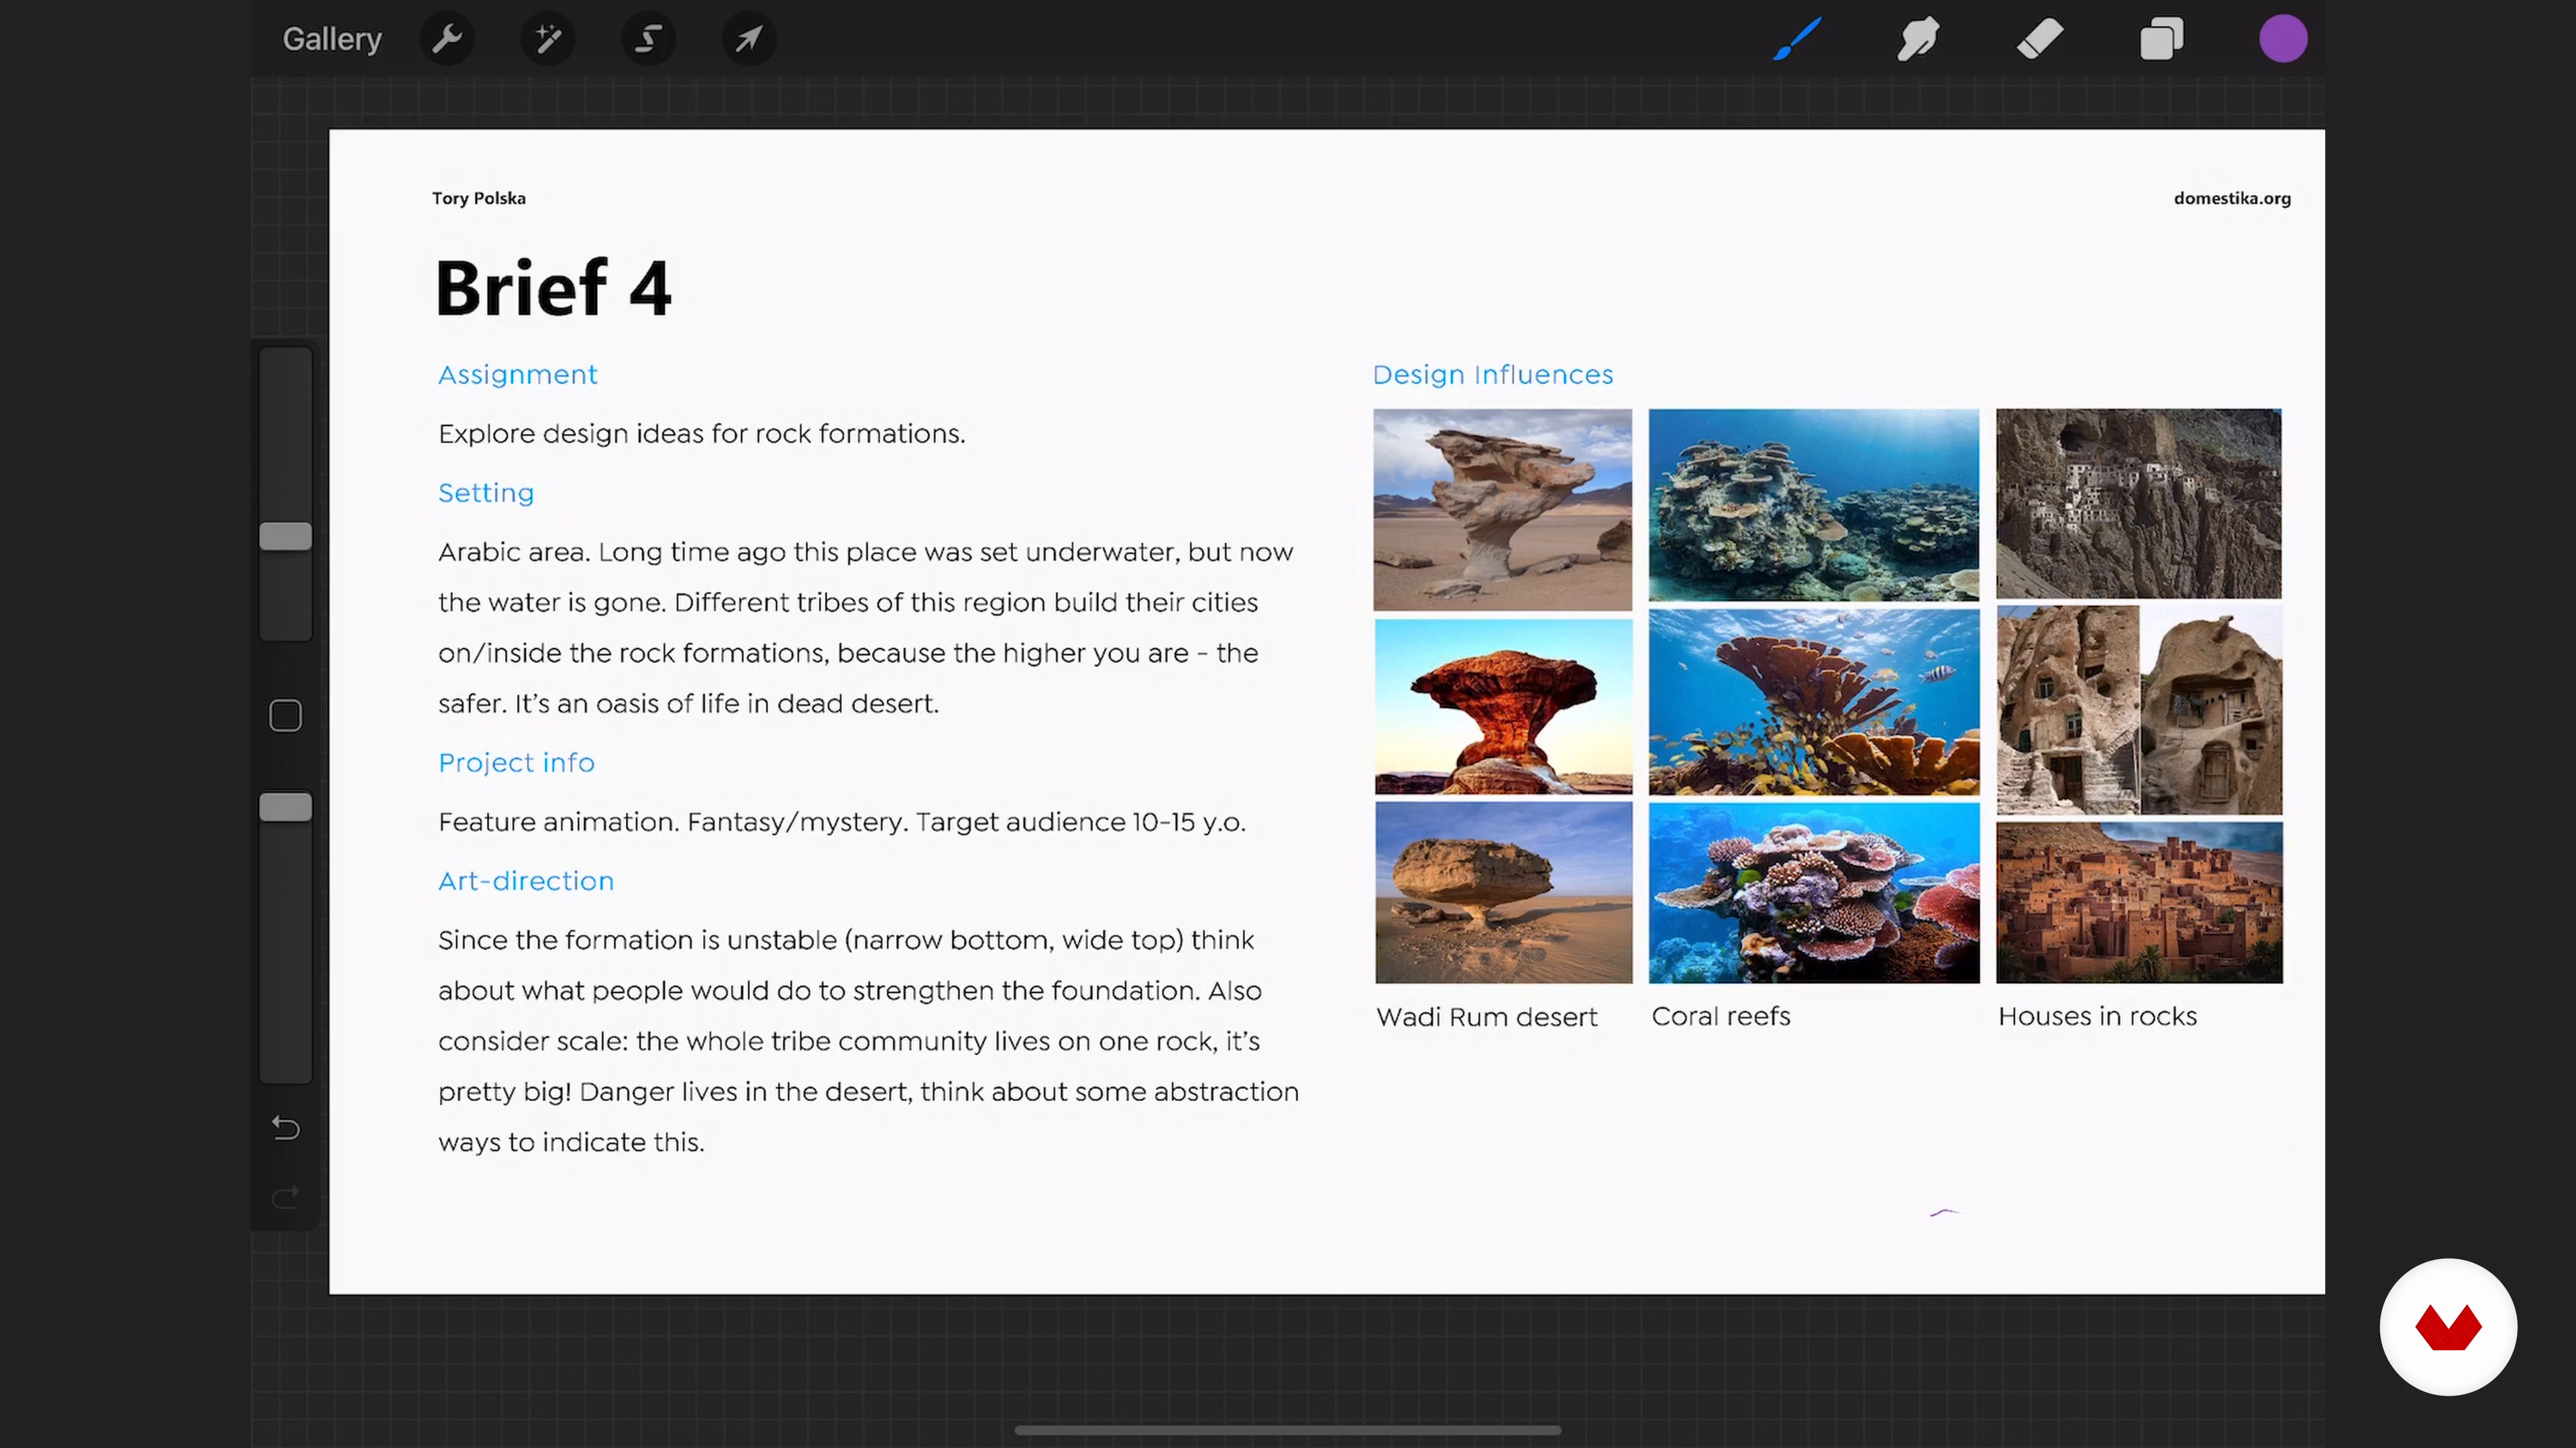The image size is (2576, 1448).
Task: Click the top Wadi Rum rock photo
Action: tap(1502, 509)
